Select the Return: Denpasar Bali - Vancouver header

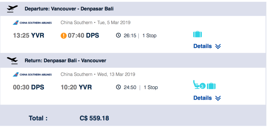[65, 60]
